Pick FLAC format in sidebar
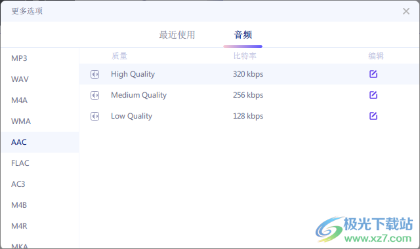This screenshot has height=249, width=420. pyautogui.click(x=40, y=163)
